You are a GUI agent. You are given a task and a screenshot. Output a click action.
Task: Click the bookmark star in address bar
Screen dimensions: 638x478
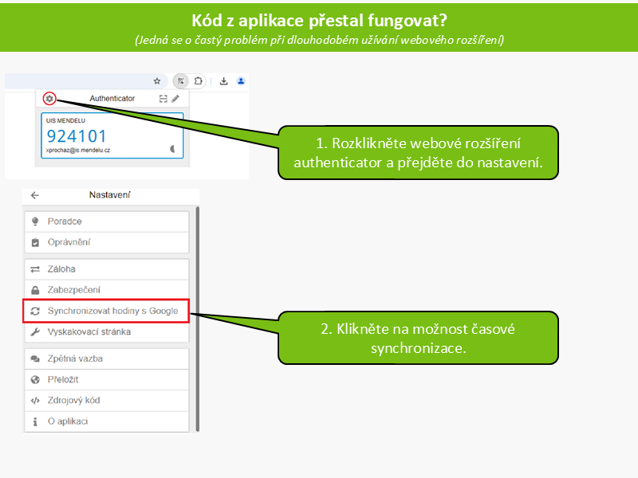pyautogui.click(x=156, y=81)
